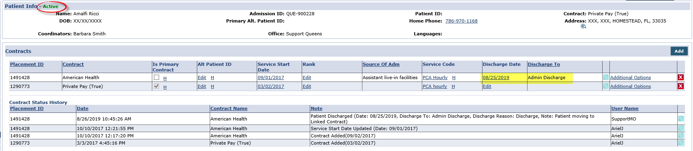Edit discharge date for Private Pay contract
693x151 pixels.
(x=487, y=86)
